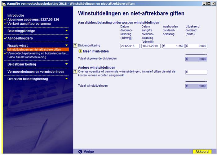
Task: Select Overzicht belastingbedrag menu heading
Action: pos(28,79)
